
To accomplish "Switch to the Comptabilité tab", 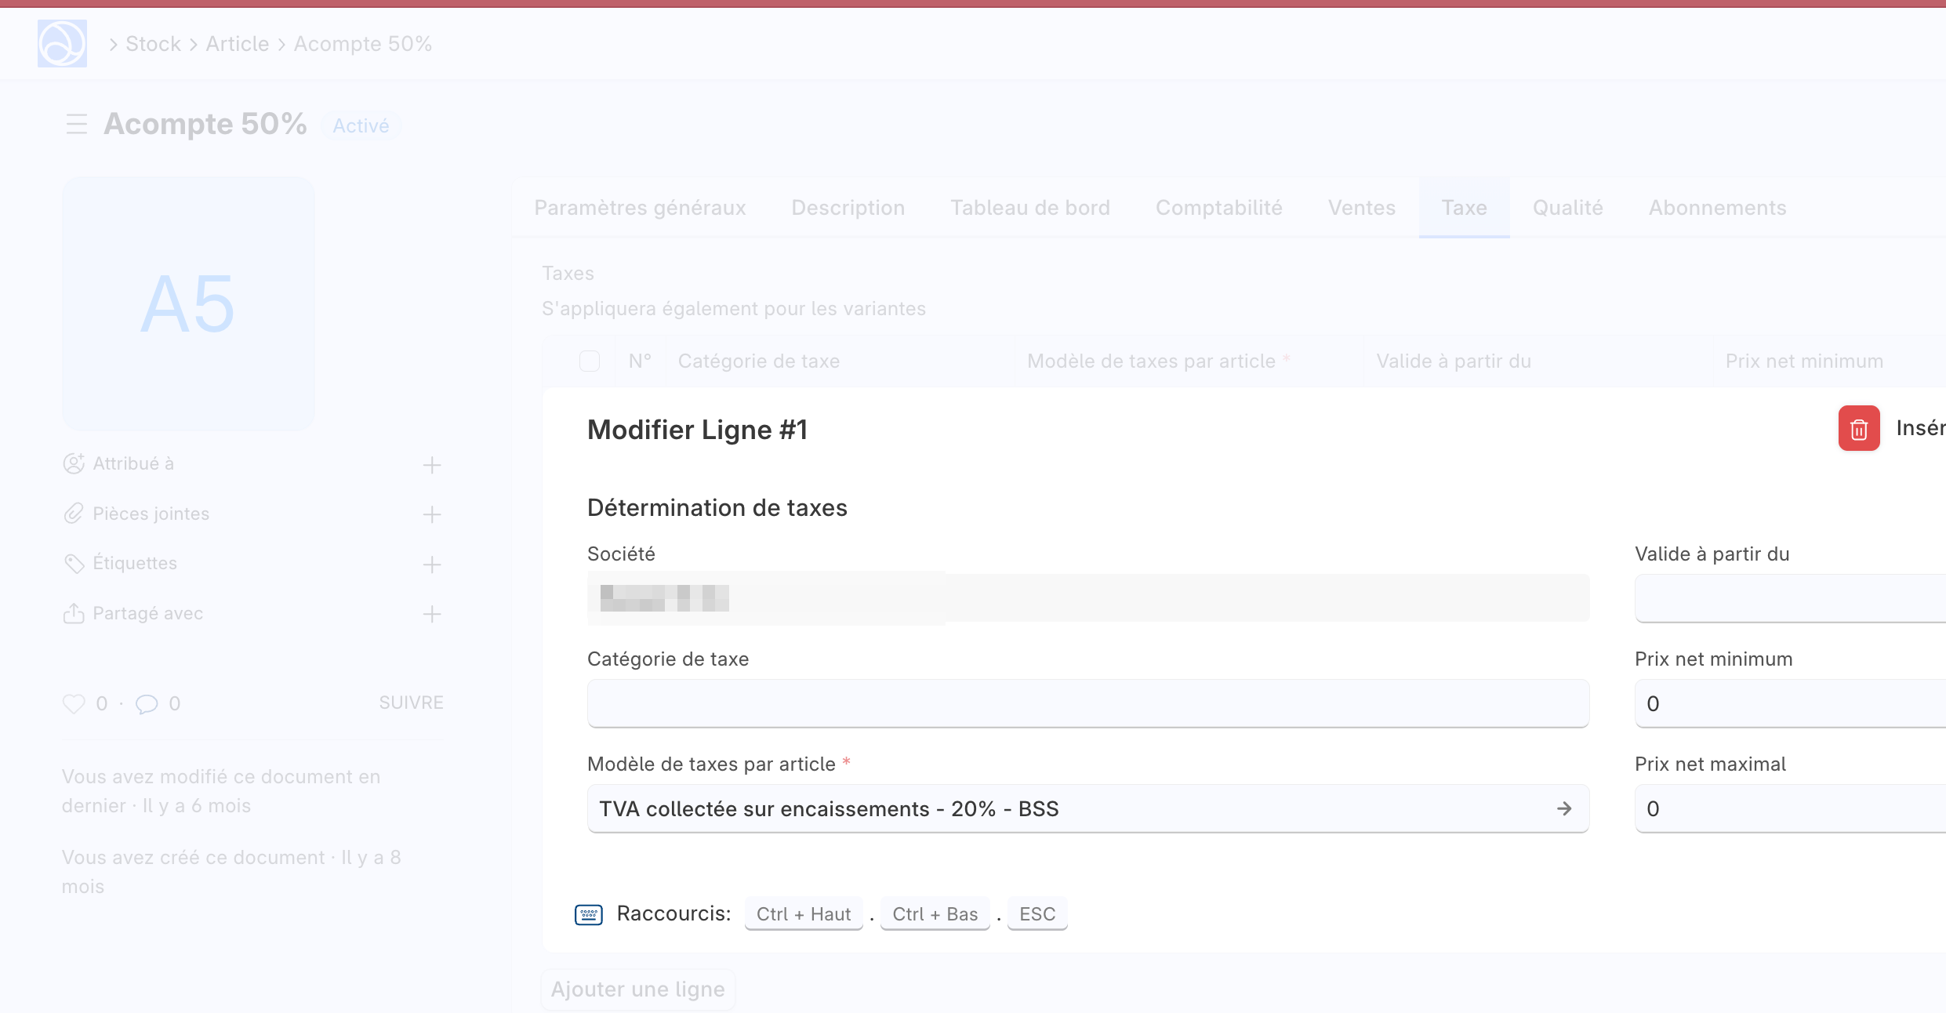I will pyautogui.click(x=1218, y=208).
